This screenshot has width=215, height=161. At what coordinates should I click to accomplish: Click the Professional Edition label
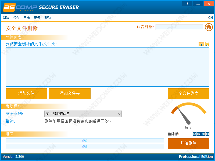tap(196, 157)
